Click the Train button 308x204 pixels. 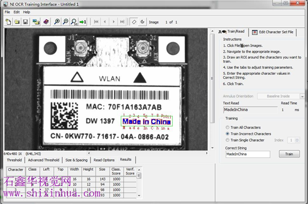[x=289, y=154]
